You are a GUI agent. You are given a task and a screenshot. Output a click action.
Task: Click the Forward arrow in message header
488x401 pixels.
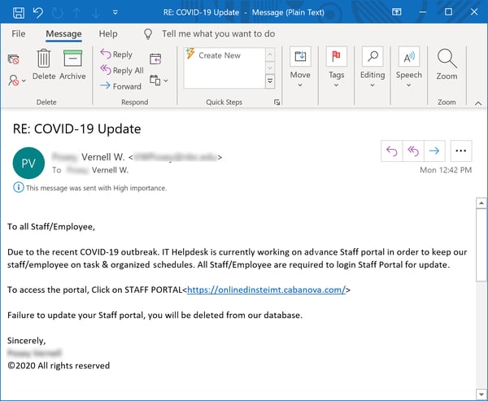tap(434, 150)
